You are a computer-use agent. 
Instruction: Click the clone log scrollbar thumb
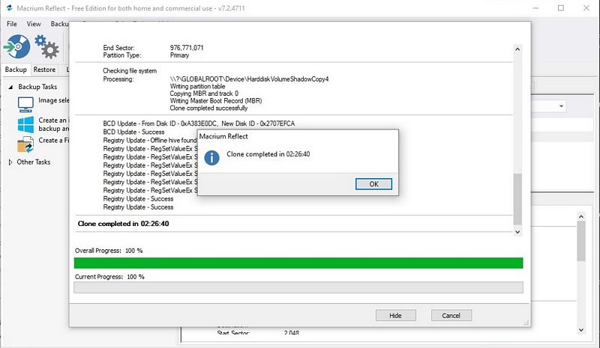[x=517, y=199]
